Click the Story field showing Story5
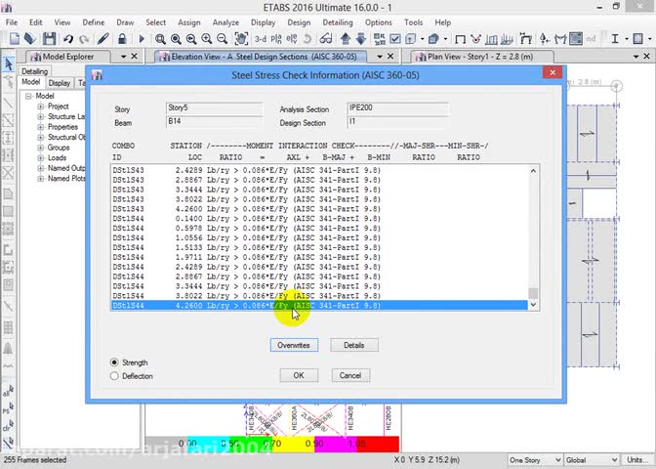656x469 pixels. click(x=214, y=108)
